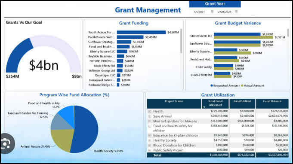Click the Grants Vs Our Goal title

24,22
